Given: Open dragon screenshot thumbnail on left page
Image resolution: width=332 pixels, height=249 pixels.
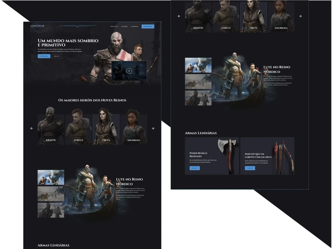Looking at the screenshot, I should coord(51,177).
